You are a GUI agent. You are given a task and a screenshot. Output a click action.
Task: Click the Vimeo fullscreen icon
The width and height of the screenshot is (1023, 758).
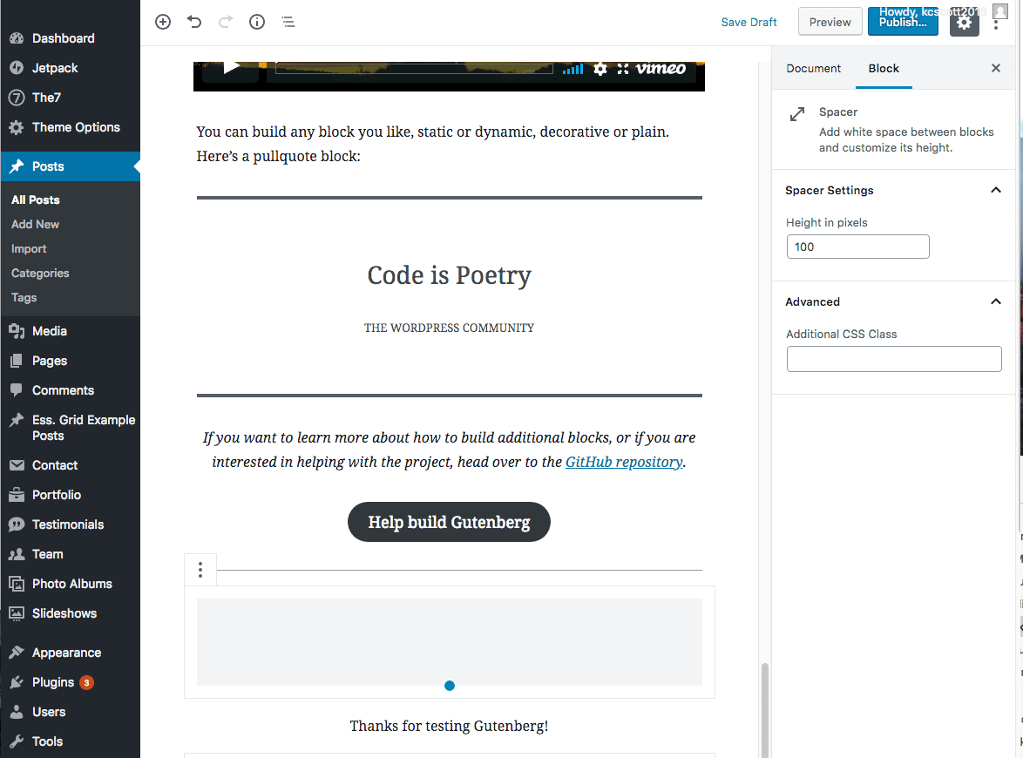click(x=622, y=68)
